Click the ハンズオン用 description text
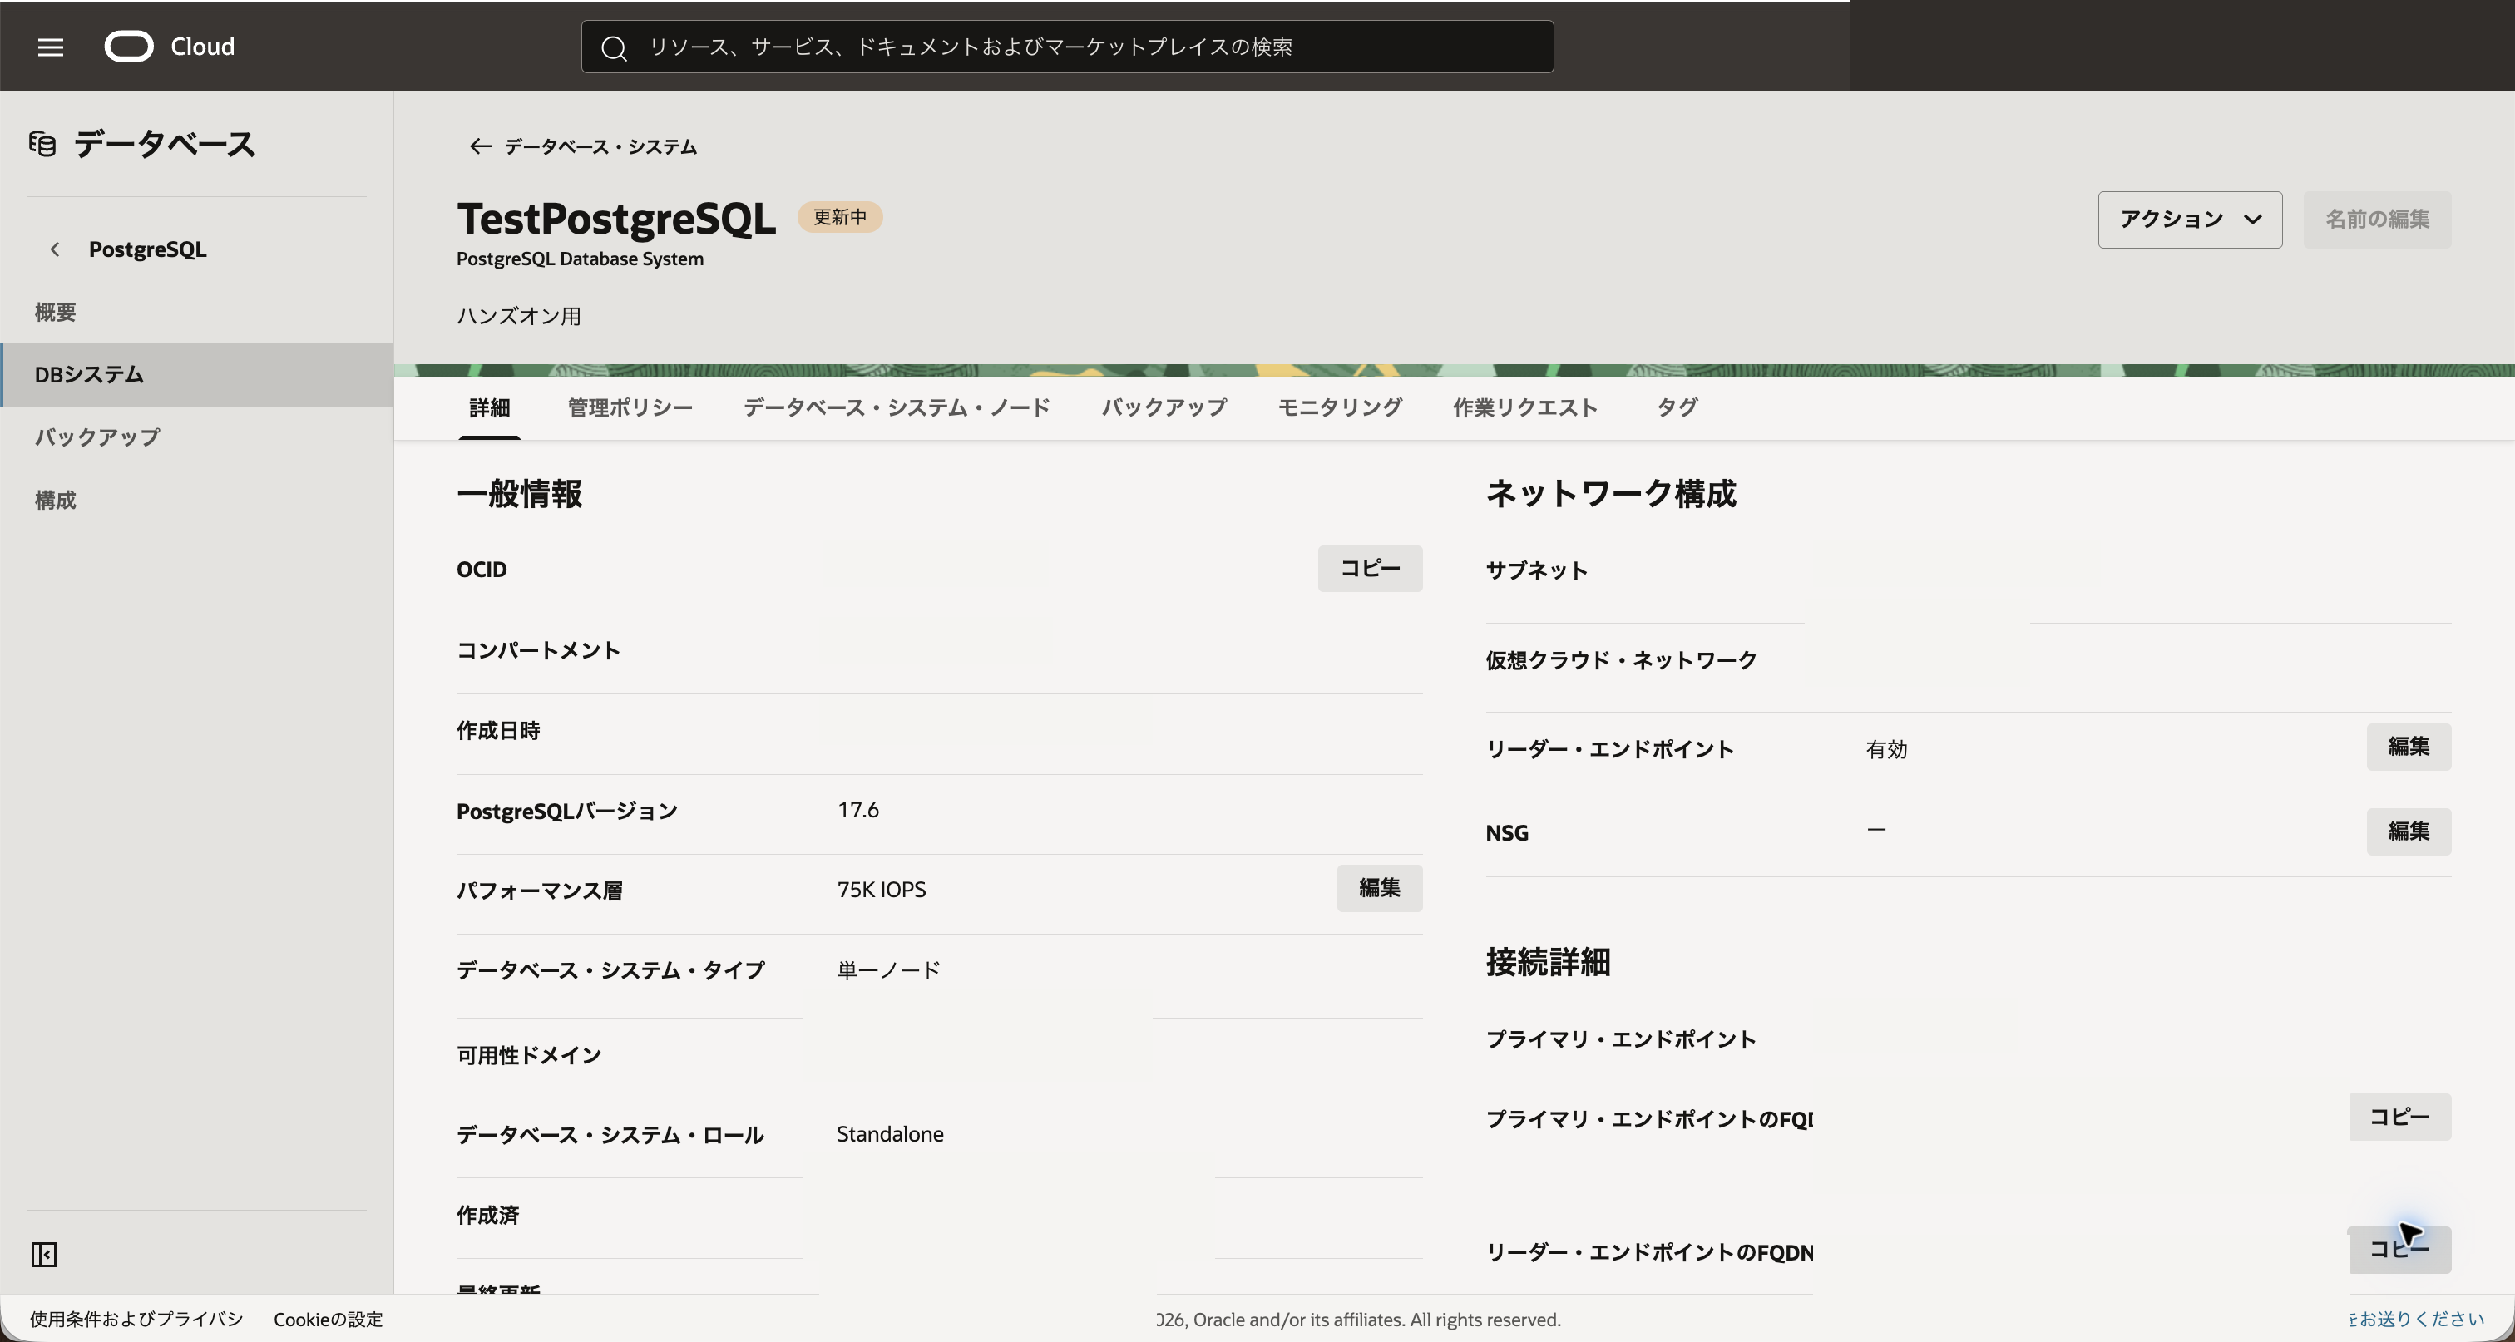Image resolution: width=2515 pixels, height=1342 pixels. 520,316
